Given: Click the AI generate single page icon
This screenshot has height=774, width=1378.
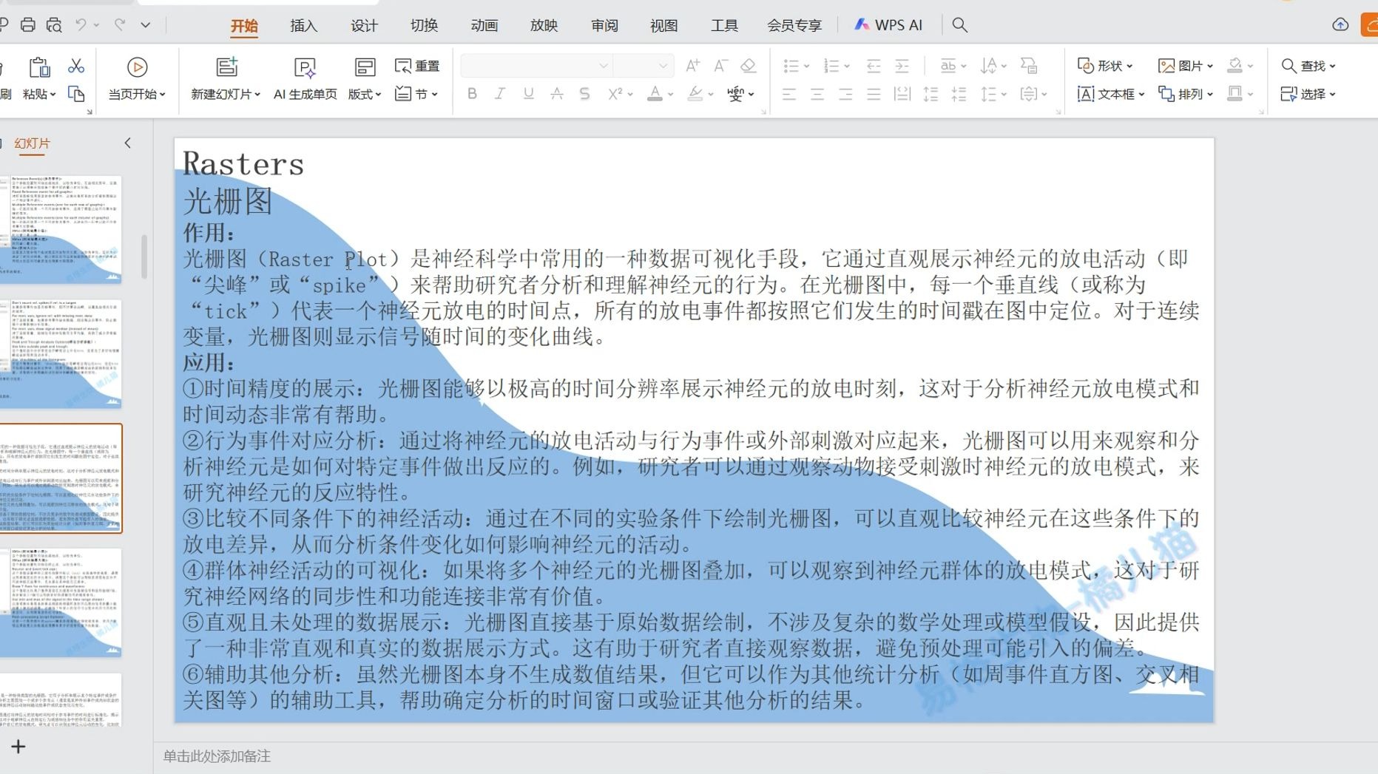Looking at the screenshot, I should point(305,78).
